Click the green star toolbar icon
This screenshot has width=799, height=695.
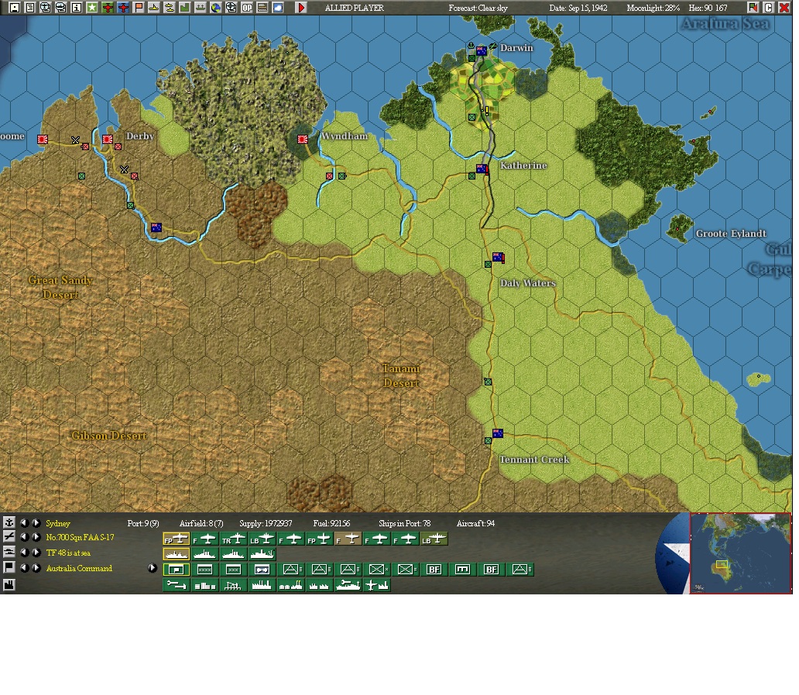tap(92, 8)
